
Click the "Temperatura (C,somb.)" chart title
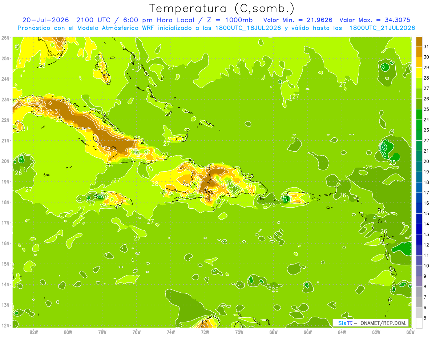click(222, 8)
